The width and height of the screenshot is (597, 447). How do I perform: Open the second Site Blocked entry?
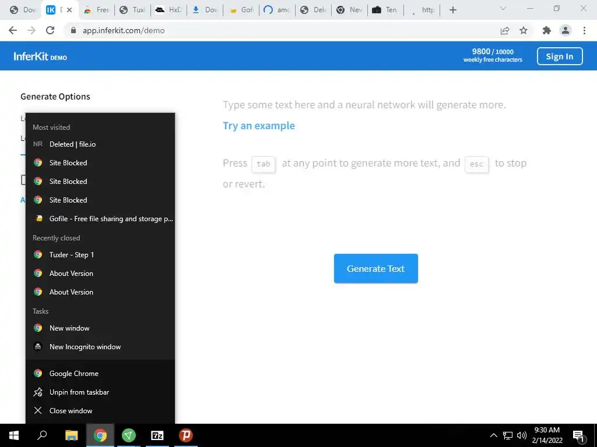click(100, 182)
